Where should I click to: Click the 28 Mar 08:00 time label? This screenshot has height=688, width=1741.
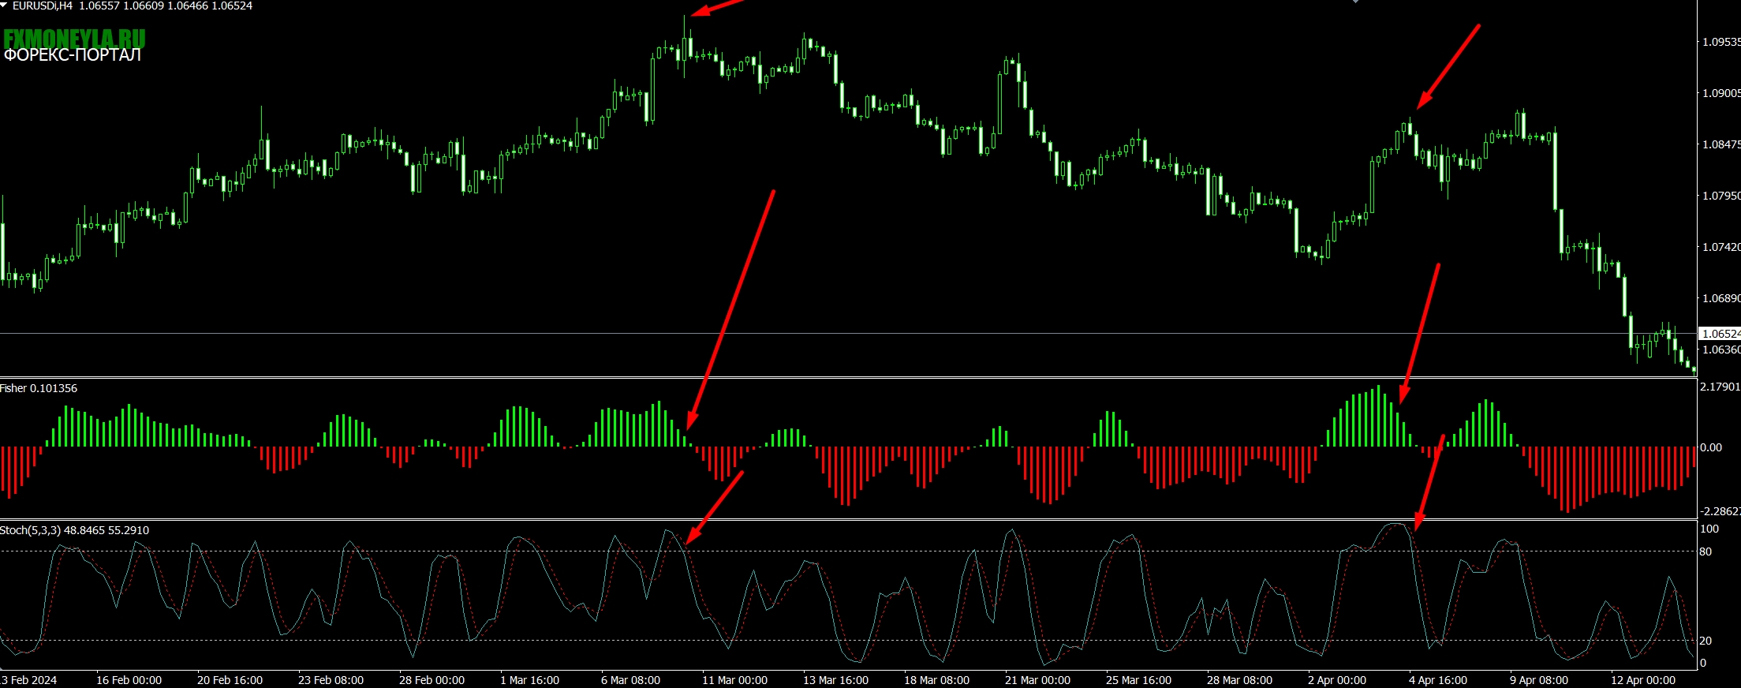pyautogui.click(x=1239, y=680)
